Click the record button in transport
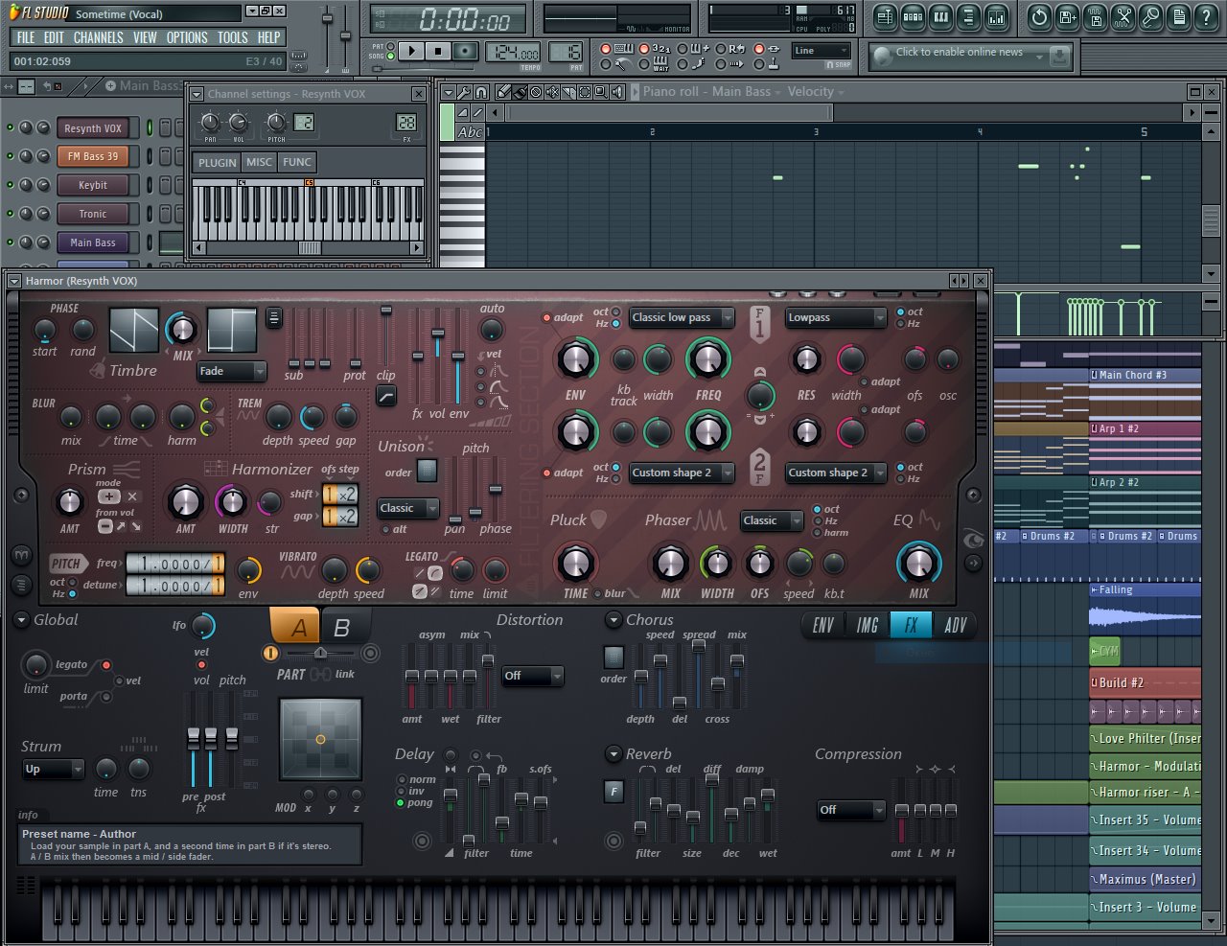This screenshot has height=946, width=1227. click(x=466, y=51)
